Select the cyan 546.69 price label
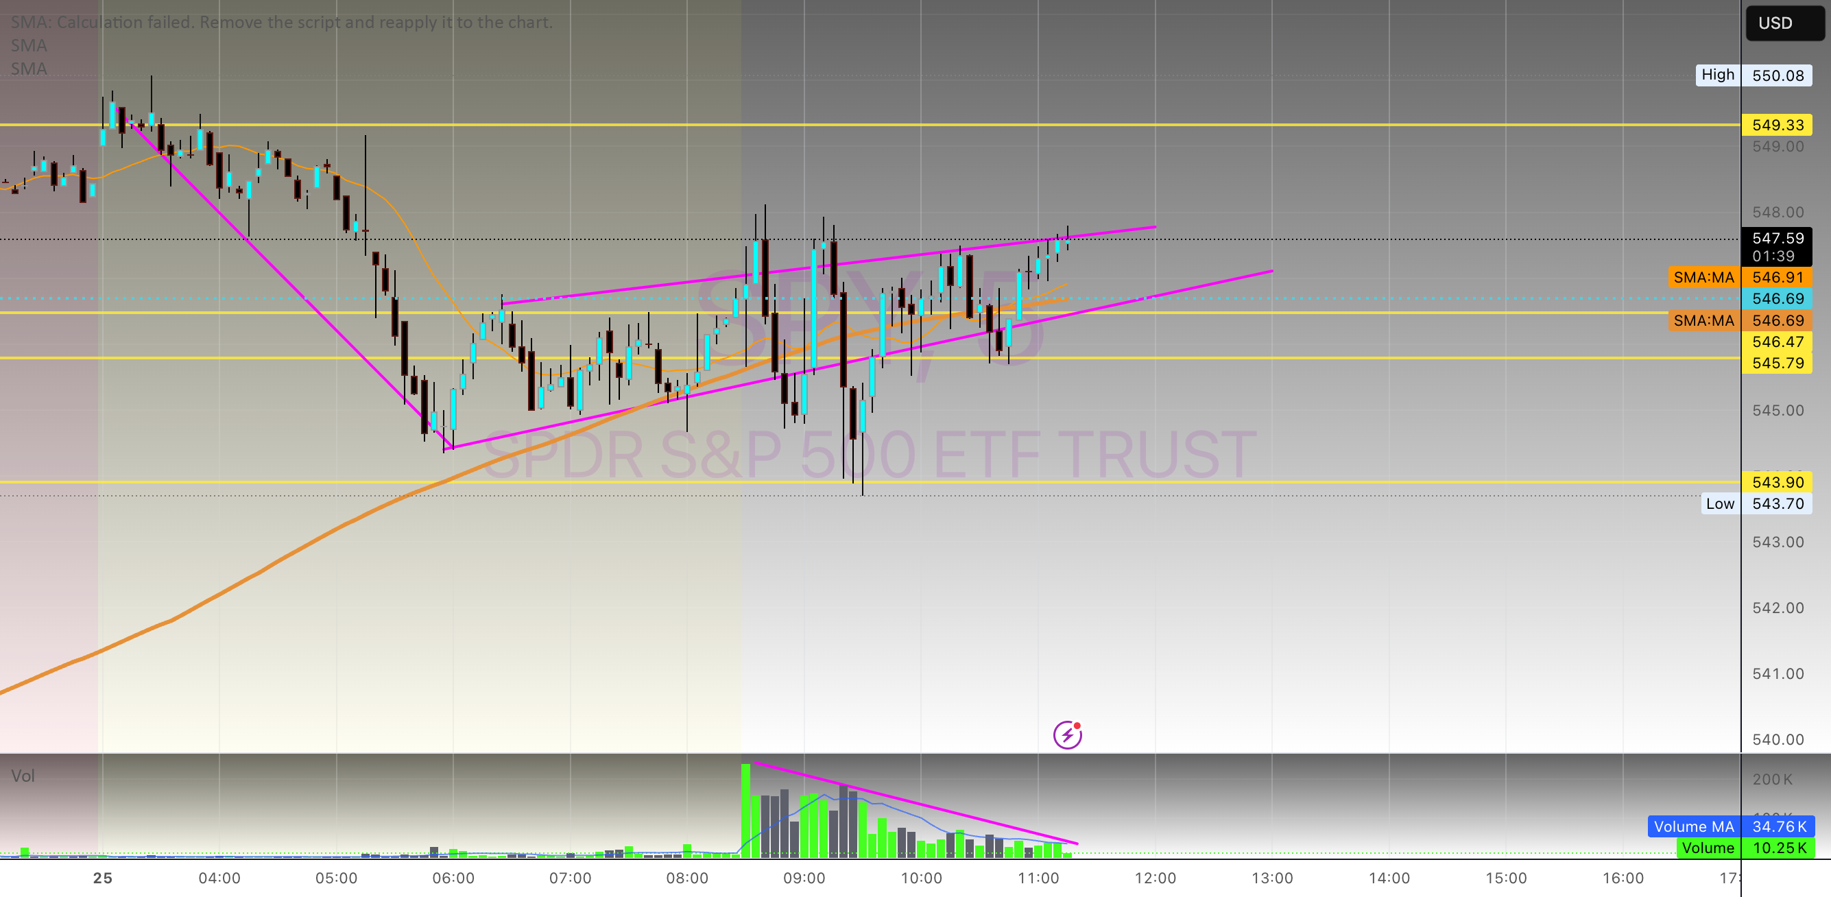The image size is (1831, 897). 1776,298
